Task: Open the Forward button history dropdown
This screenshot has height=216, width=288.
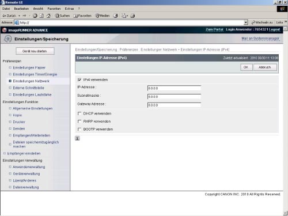Action: click(29, 16)
